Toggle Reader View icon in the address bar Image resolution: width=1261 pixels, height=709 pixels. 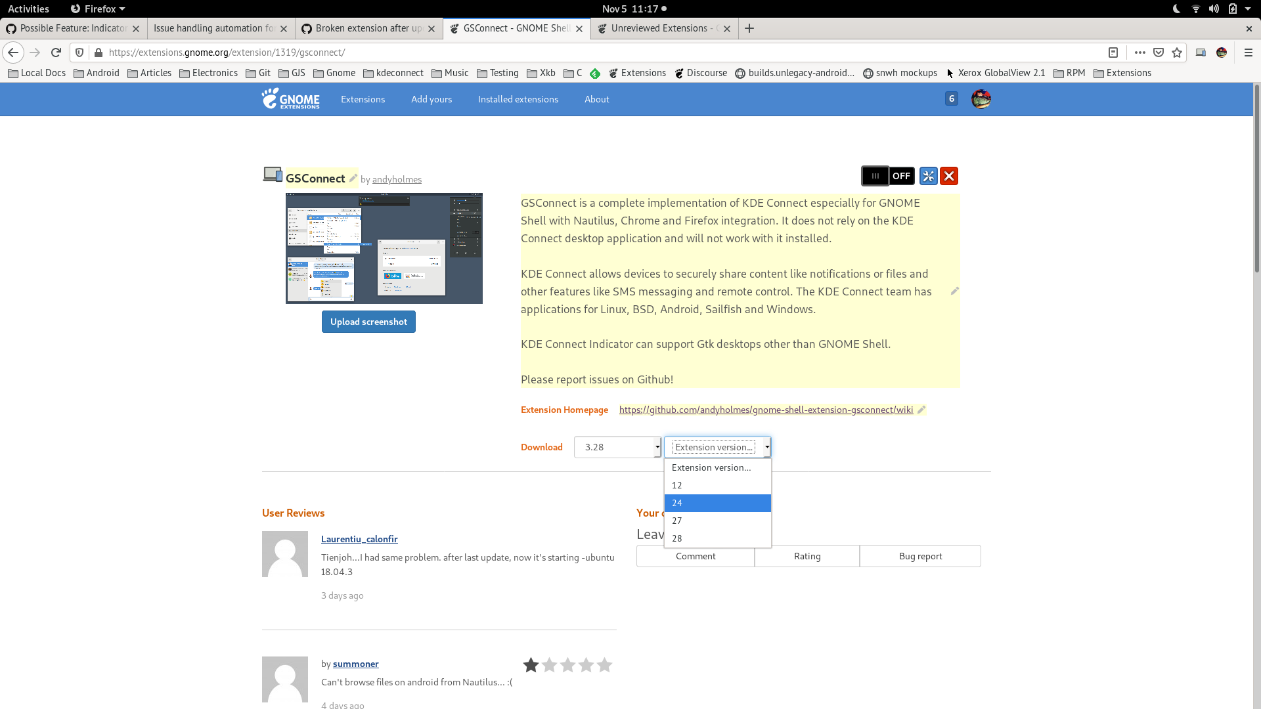[x=1113, y=53]
